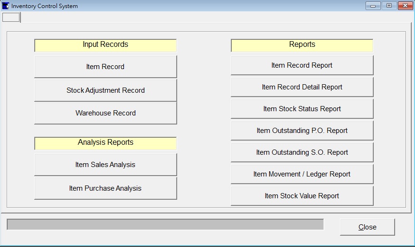Click the Close button at bottom right
The height and width of the screenshot is (247, 415).
point(368,227)
